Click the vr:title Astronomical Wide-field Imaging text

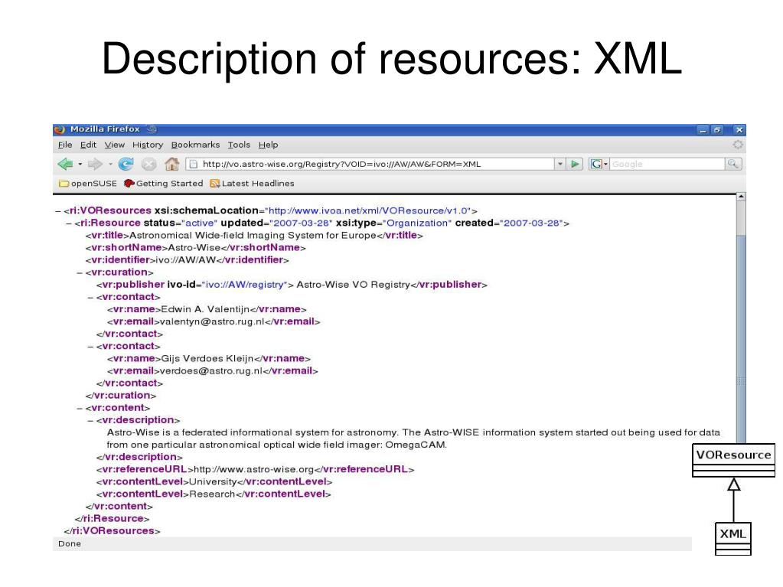tap(252, 235)
